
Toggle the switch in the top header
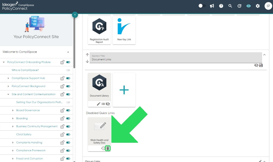pyautogui.click(x=202, y=6)
